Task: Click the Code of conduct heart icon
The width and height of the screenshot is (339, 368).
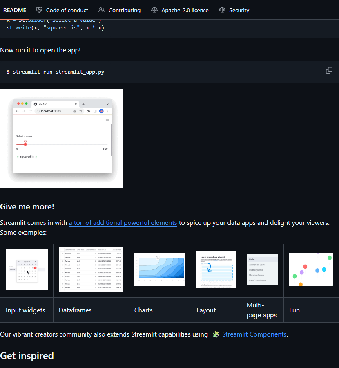Action: (39, 10)
